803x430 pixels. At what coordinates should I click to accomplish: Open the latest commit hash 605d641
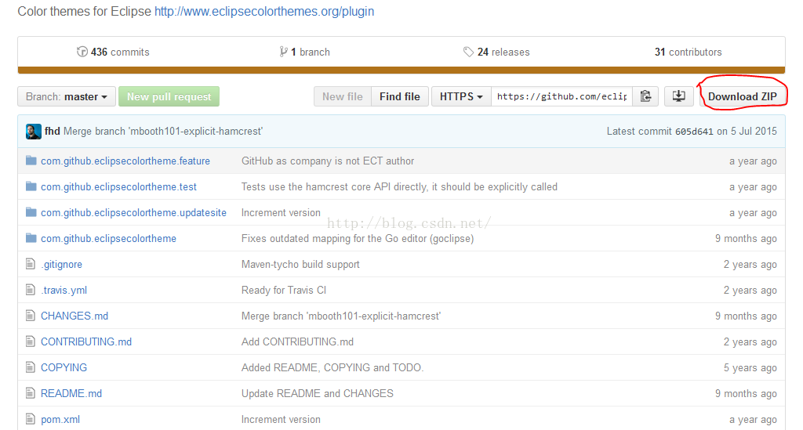[694, 132]
